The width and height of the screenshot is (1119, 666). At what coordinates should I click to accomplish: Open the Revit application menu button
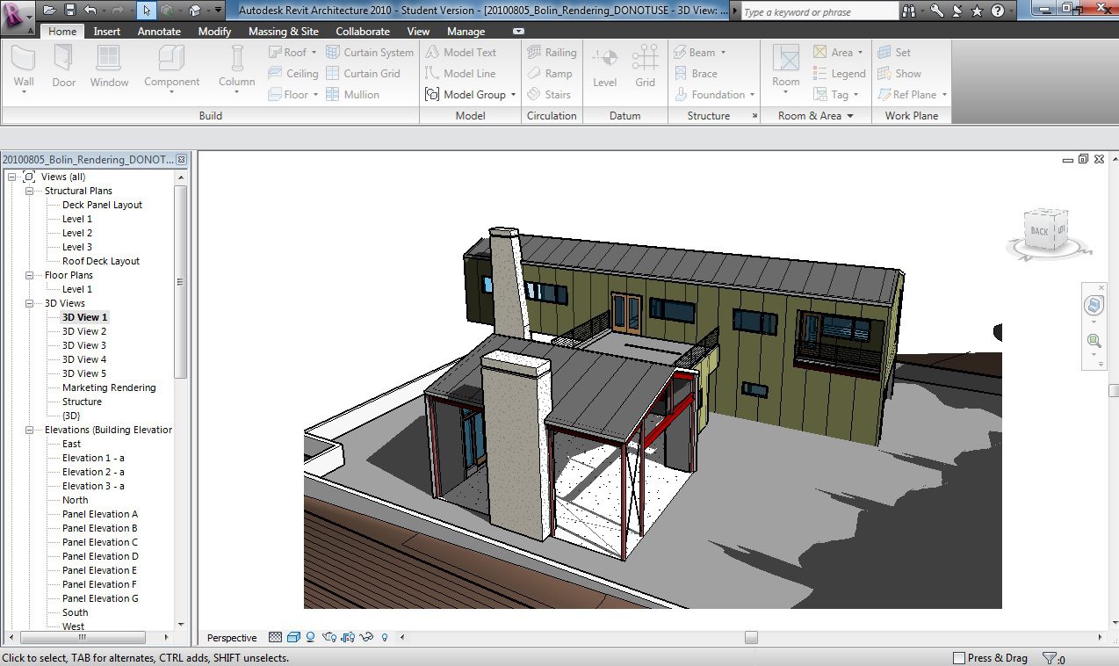pos(17,16)
